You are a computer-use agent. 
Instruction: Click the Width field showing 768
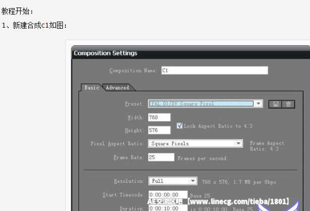159,117
